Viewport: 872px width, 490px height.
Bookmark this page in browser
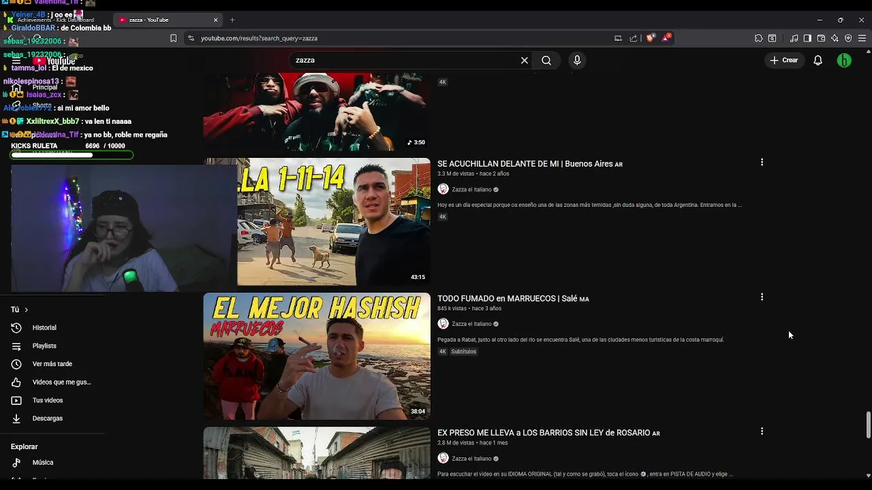pyautogui.click(x=173, y=38)
